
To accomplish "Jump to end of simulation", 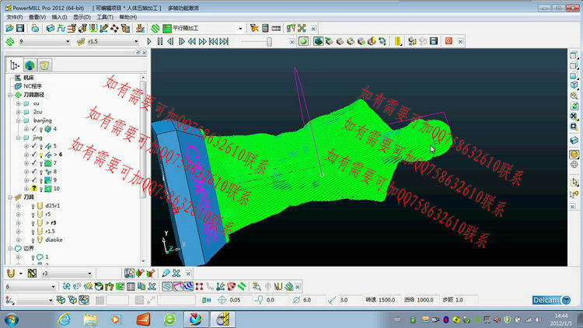I will [x=224, y=41].
